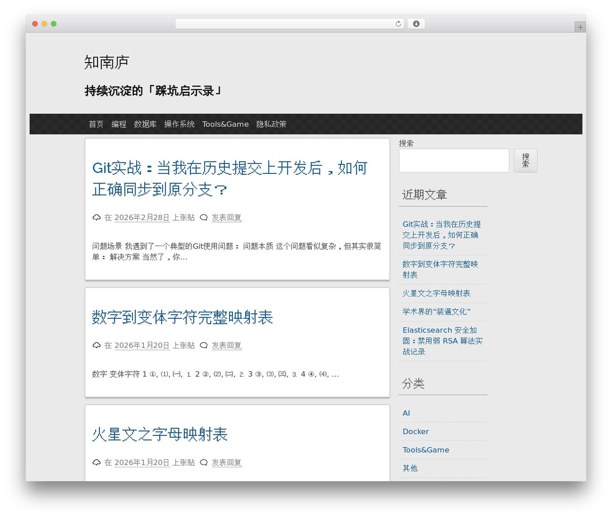Image resolution: width=612 pixels, height=518 pixels.
Task: Select the 其他 category link
Action: [x=410, y=468]
